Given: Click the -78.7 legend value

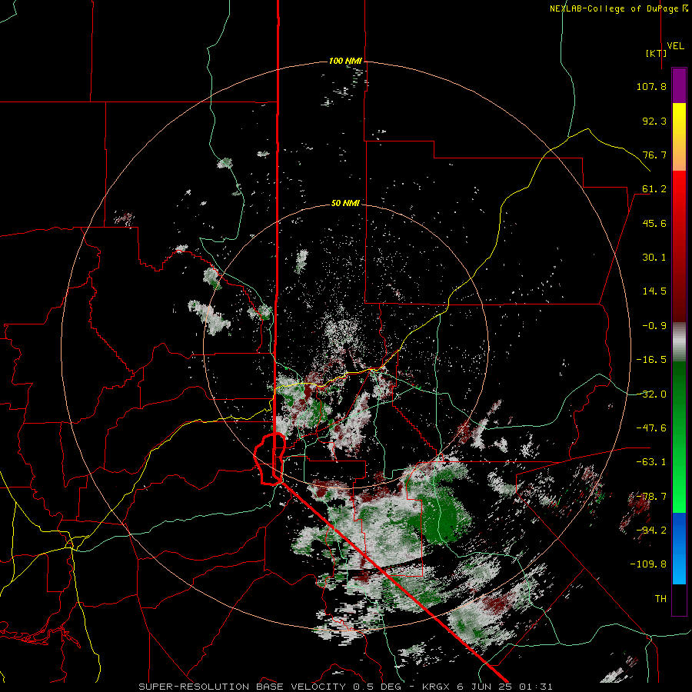Looking at the screenshot, I should tap(651, 497).
